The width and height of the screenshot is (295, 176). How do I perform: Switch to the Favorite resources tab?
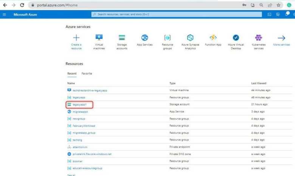pos(87,73)
